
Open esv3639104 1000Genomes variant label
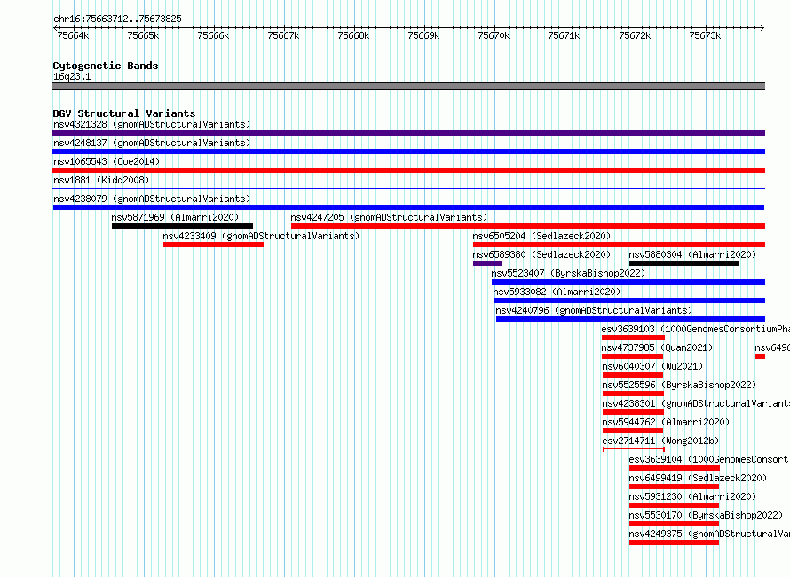pos(709,459)
